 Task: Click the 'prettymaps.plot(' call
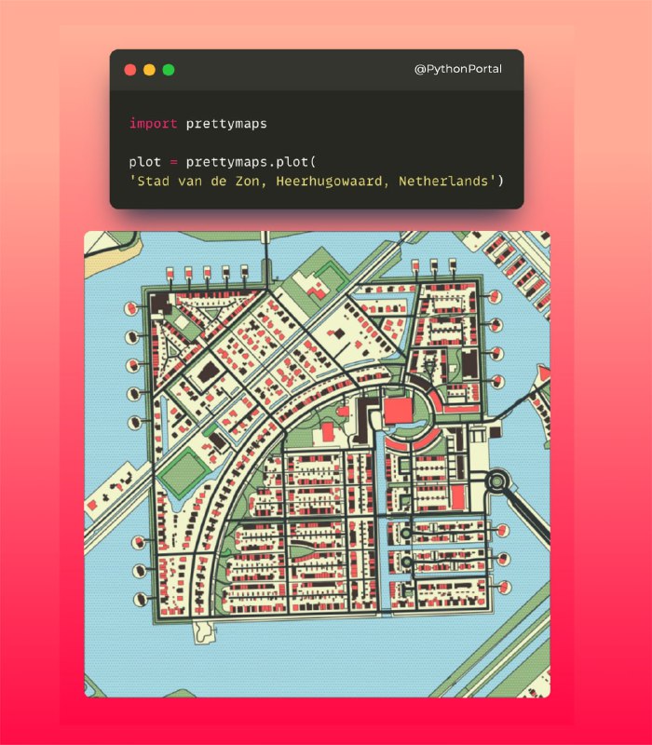pyautogui.click(x=251, y=162)
